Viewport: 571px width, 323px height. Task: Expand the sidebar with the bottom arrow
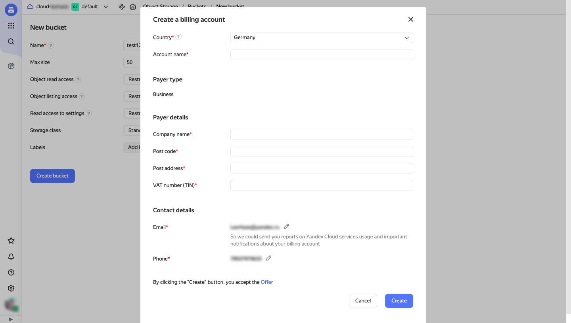click(x=11, y=319)
